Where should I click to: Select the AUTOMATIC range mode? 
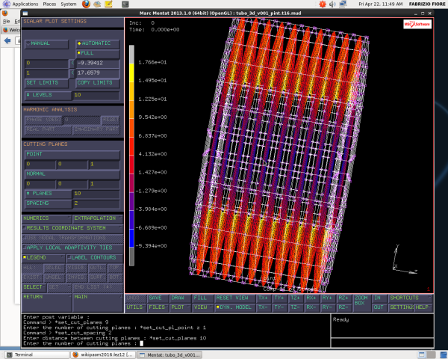coord(97,44)
